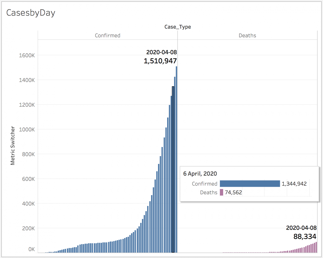This screenshot has width=323, height=258.
Task: Click the 88,334 Deaths annotation value
Action: [304, 237]
